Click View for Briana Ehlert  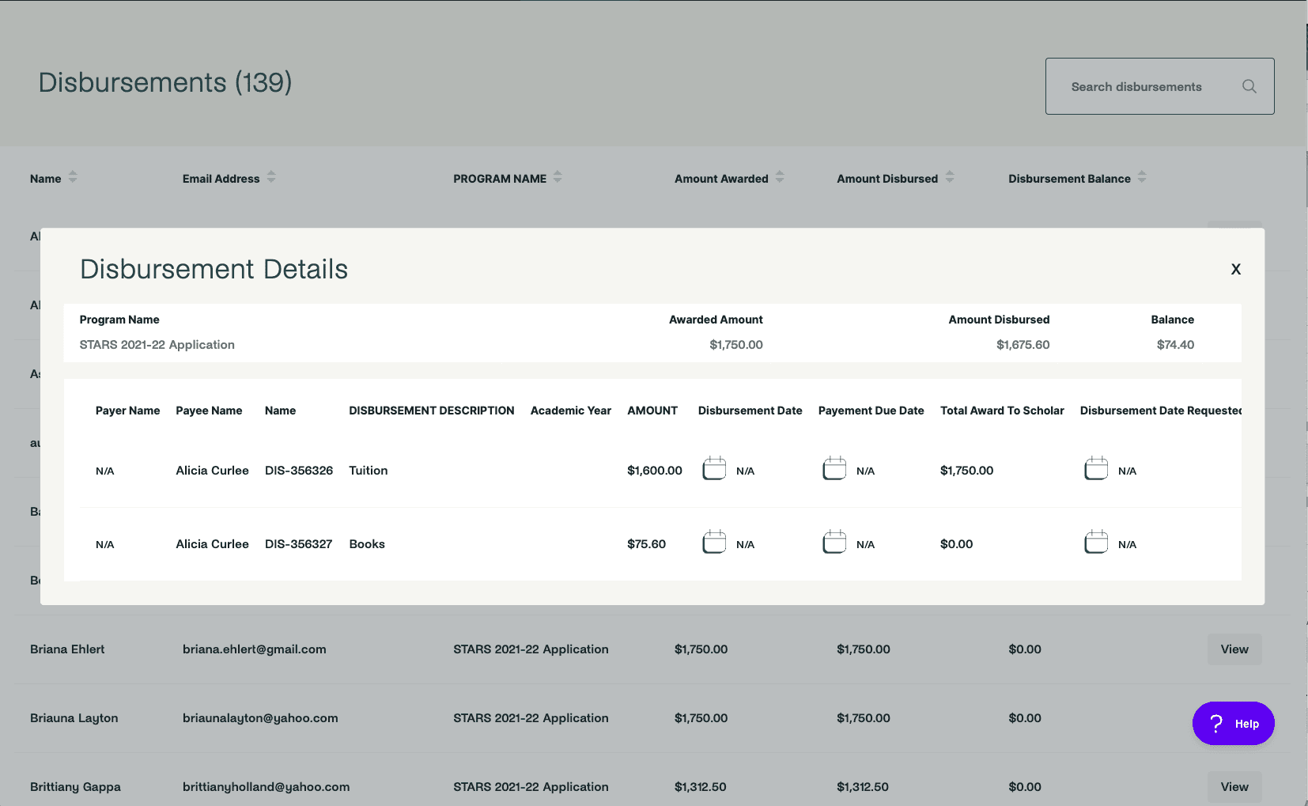click(x=1234, y=649)
